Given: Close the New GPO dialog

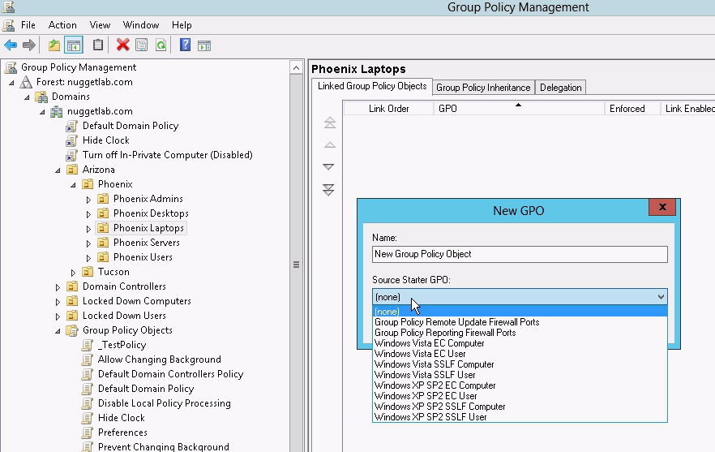Looking at the screenshot, I should 662,207.
